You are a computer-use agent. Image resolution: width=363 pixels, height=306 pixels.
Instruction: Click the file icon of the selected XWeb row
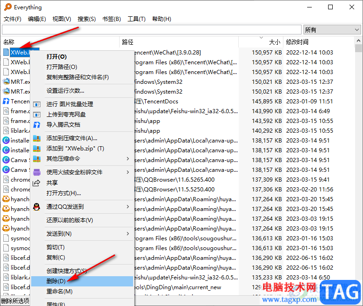(x=6, y=52)
